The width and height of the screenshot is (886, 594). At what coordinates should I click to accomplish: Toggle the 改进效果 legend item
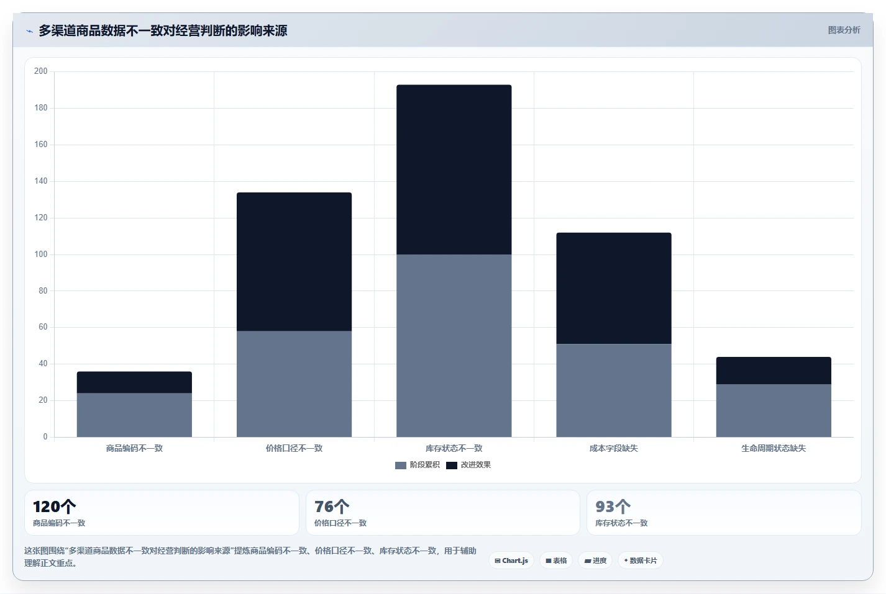(468, 465)
